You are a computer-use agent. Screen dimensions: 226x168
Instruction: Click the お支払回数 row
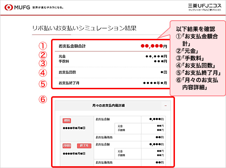[x=112, y=72]
